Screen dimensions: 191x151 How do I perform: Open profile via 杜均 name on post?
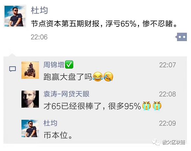pos(39,10)
